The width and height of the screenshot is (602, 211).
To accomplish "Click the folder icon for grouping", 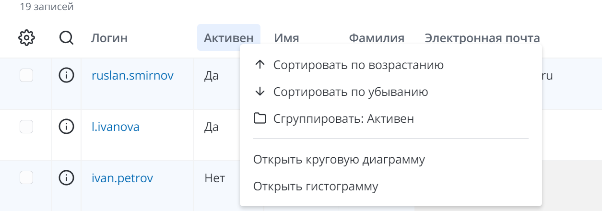I will pyautogui.click(x=260, y=118).
